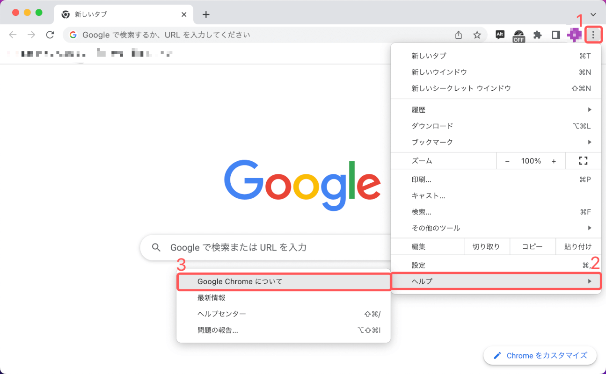Image resolution: width=606 pixels, height=374 pixels.
Task: Increase zoom with the plus button
Action: (554, 161)
